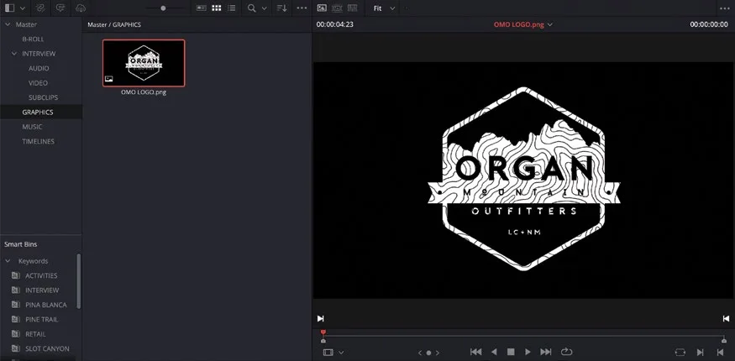Open the RETAIL smart bin
This screenshot has width=735, height=361.
35,334
